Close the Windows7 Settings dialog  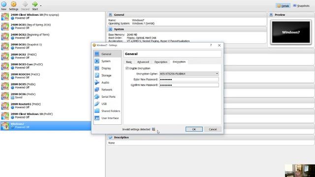(x=219, y=45)
